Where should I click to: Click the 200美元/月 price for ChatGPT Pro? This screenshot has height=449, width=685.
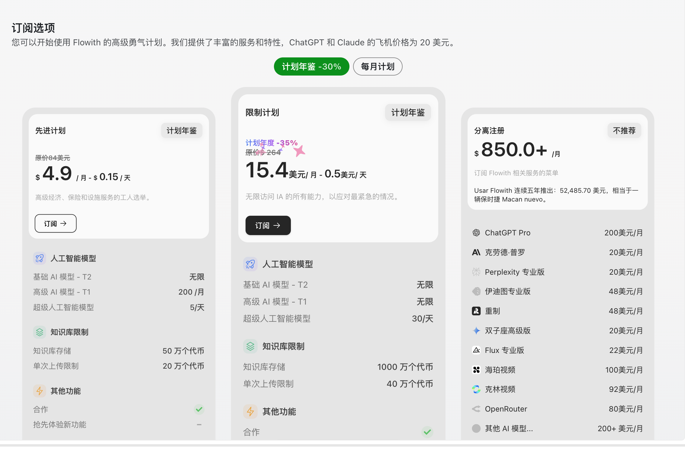pyautogui.click(x=623, y=233)
